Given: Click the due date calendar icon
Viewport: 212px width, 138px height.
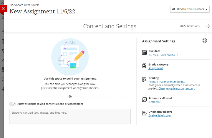Looking at the screenshot, I should 144,53.
